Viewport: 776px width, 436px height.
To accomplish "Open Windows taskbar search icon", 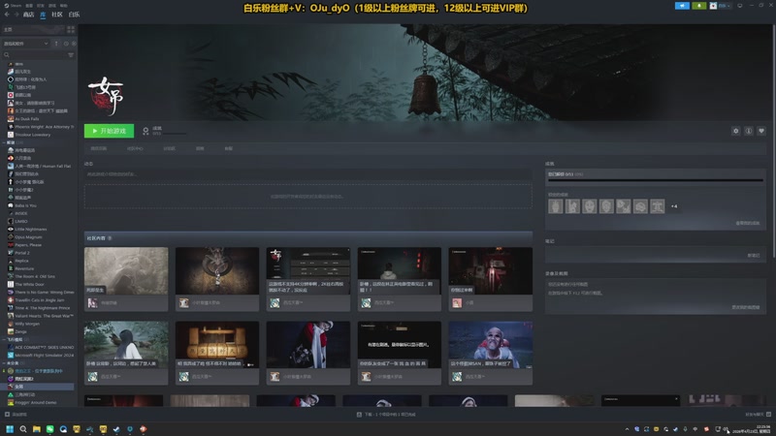I will click(x=23, y=429).
